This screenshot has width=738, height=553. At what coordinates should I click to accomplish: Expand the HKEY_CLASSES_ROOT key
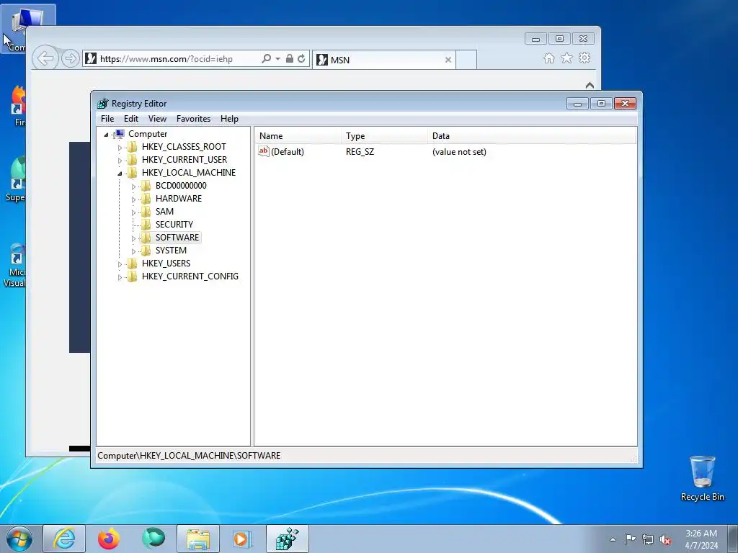coord(120,148)
